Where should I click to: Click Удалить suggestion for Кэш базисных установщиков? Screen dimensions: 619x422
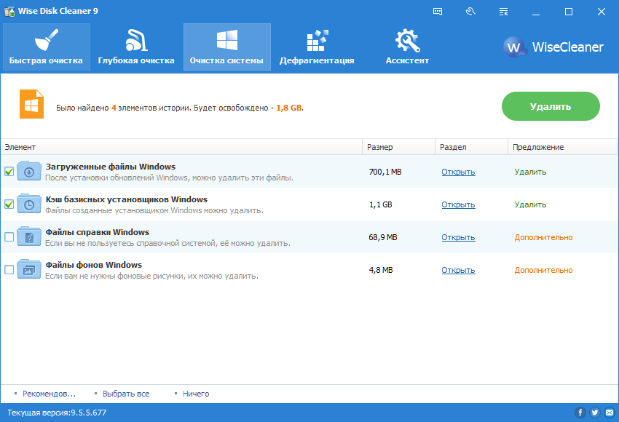click(530, 204)
